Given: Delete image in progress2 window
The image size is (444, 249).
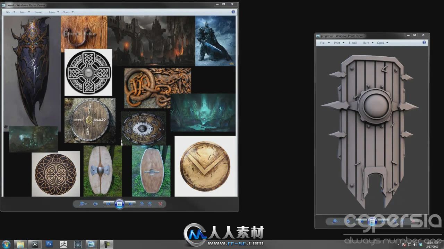Looking at the screenshot, I should click(x=413, y=221).
